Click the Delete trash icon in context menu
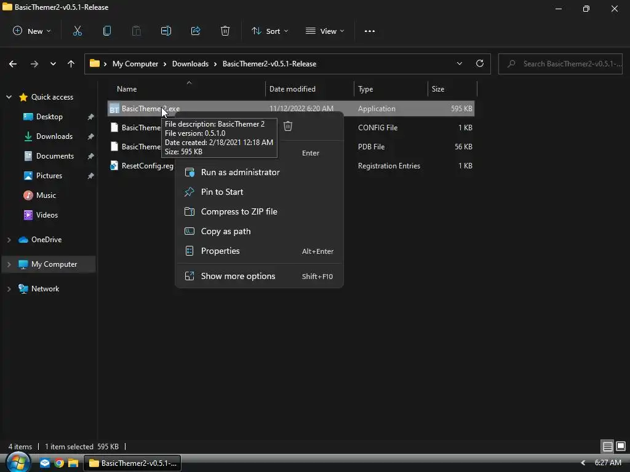 288,126
